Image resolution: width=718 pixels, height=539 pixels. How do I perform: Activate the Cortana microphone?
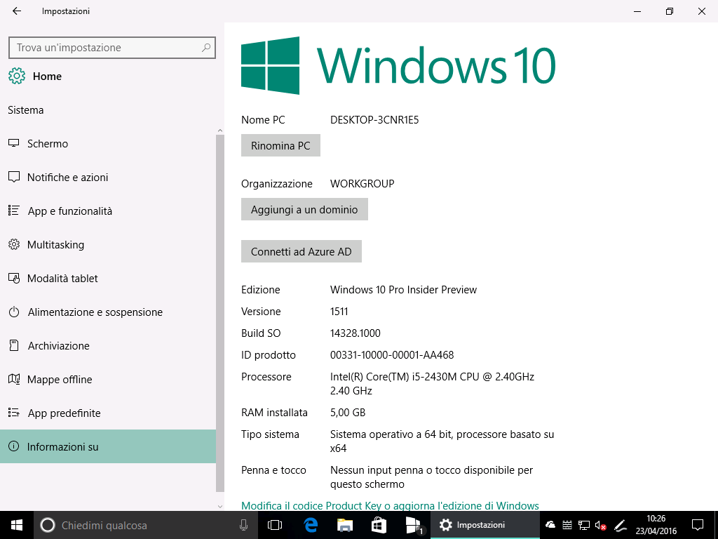(x=243, y=525)
